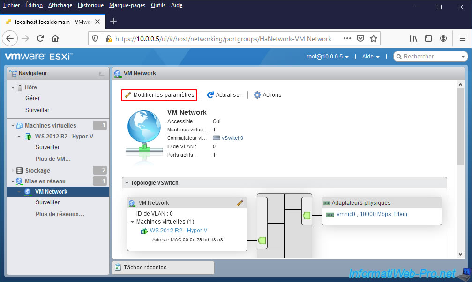Viewport: 472px width, 282px height.
Task: Open the Édition menu
Action: (34, 5)
